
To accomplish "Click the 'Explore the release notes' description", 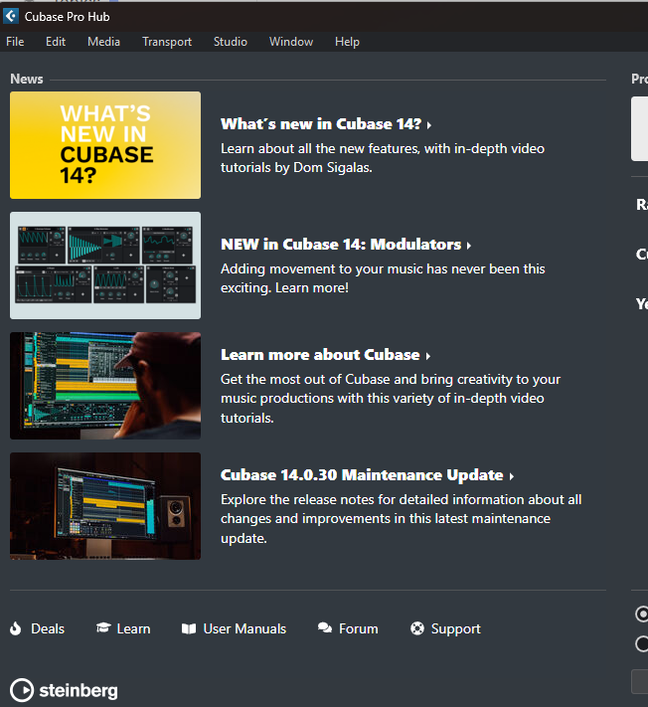I will [x=402, y=519].
